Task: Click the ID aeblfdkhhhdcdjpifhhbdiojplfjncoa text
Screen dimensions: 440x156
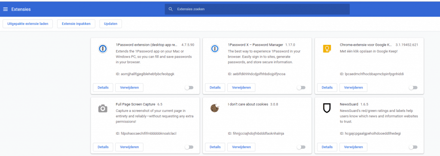Action: coord(257,74)
